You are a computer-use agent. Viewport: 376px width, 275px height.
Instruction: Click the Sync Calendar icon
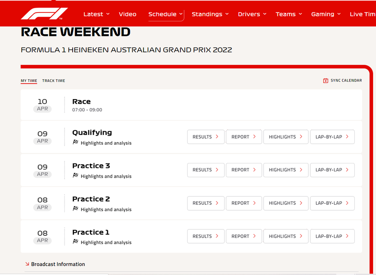pos(325,81)
